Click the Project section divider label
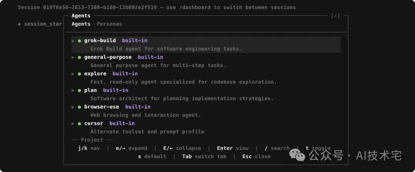Screen dimensions: 415x172 pyautogui.click(x=92, y=140)
